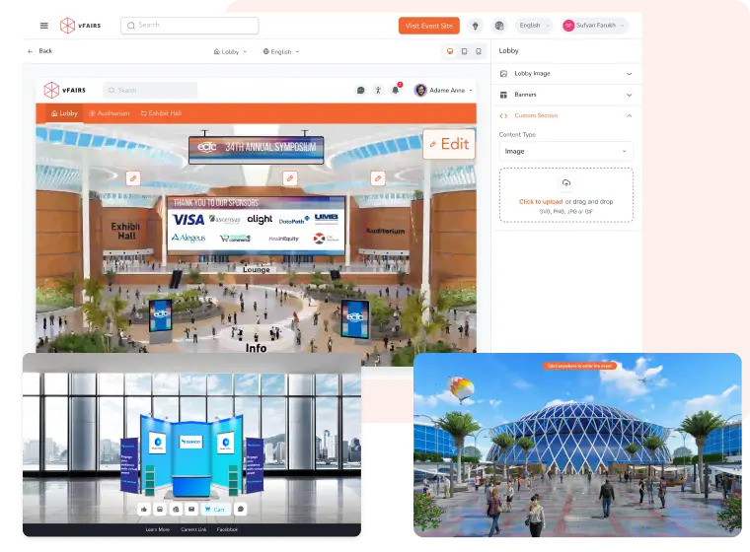
Task: Click the Adams Anne avatar picture
Action: click(x=420, y=90)
